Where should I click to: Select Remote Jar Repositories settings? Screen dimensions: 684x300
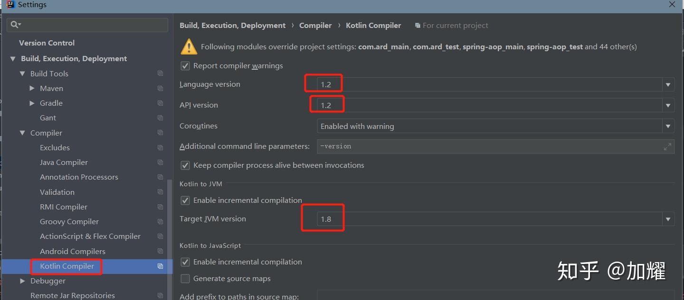pyautogui.click(x=73, y=295)
